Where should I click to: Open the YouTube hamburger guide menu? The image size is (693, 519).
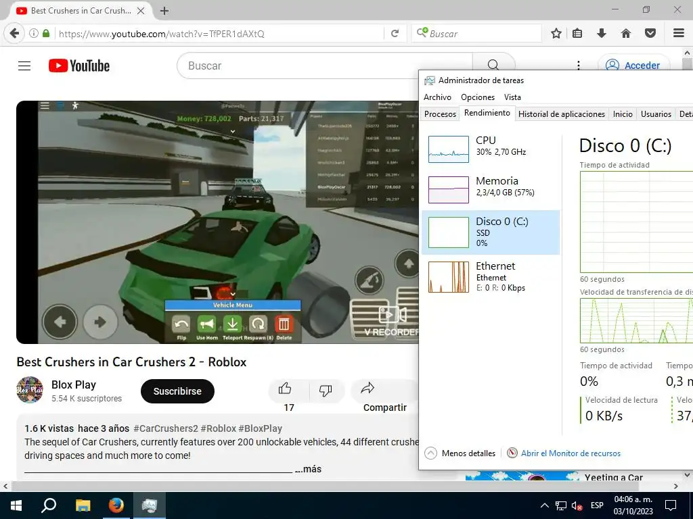pyautogui.click(x=24, y=66)
